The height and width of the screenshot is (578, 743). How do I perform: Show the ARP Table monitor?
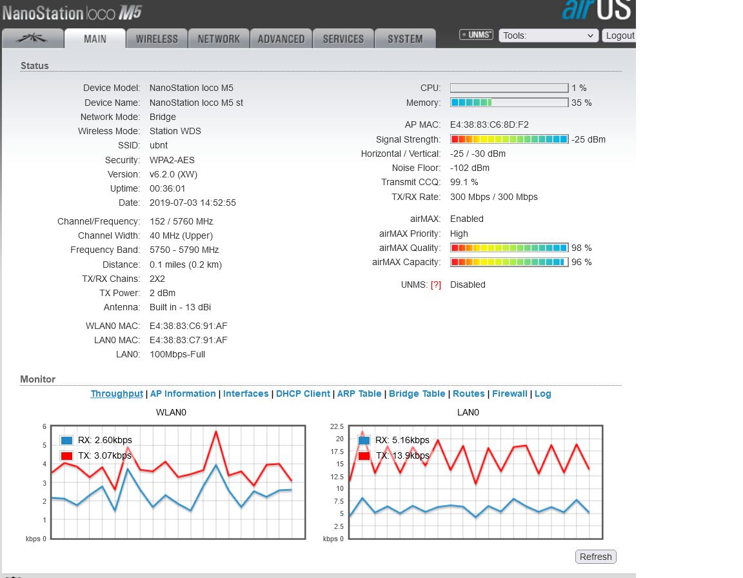(359, 394)
